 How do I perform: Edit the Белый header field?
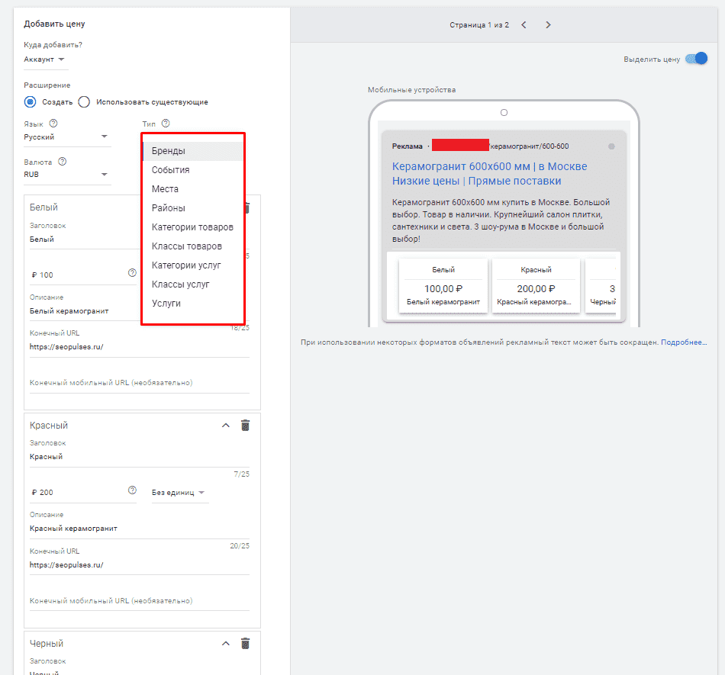click(83, 239)
